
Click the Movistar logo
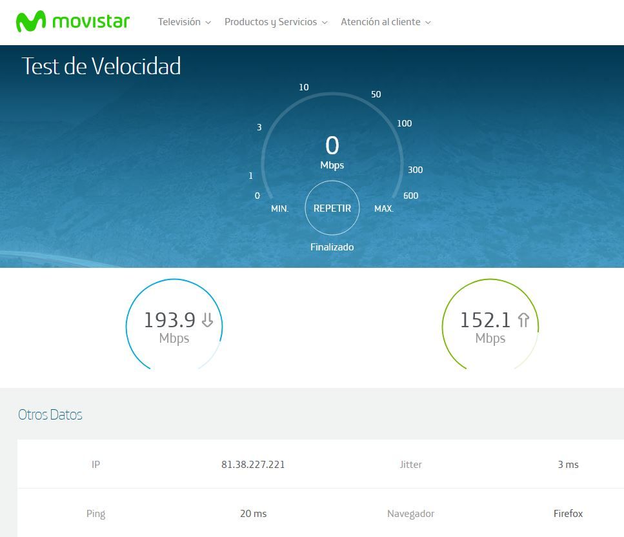pyautogui.click(x=73, y=22)
